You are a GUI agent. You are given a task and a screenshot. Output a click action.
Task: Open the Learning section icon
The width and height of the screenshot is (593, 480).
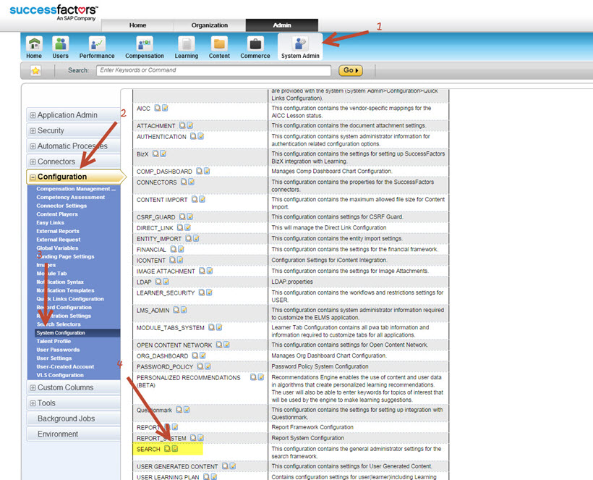187,44
